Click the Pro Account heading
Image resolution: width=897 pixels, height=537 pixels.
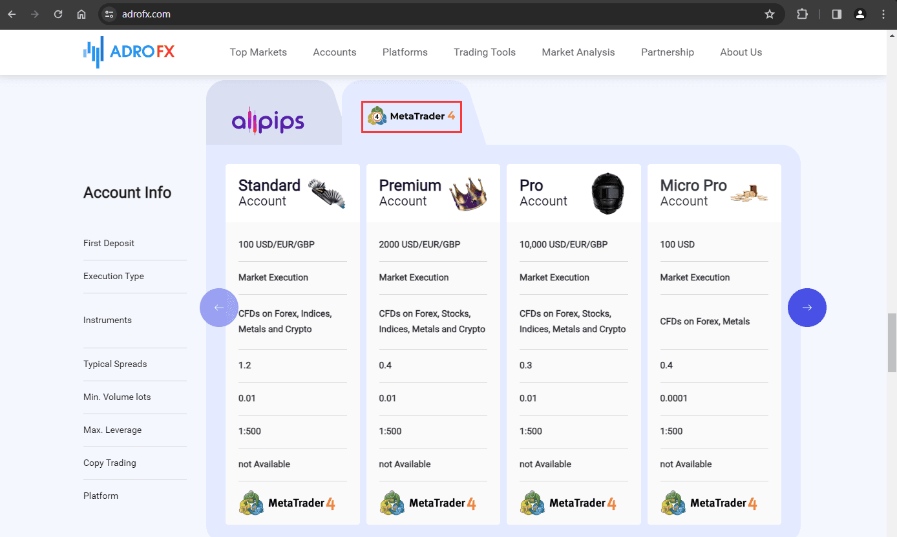tap(543, 193)
